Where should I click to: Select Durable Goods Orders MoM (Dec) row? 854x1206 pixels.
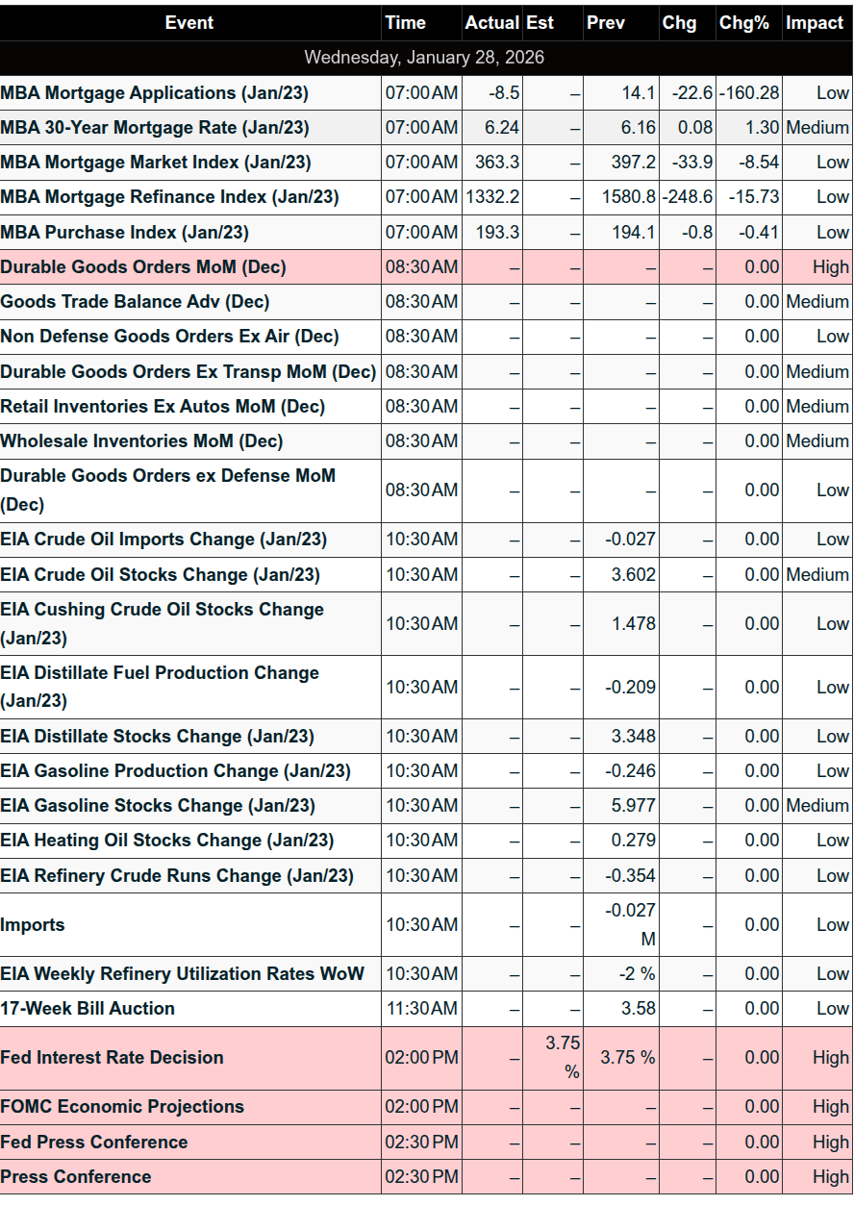pyautogui.click(x=143, y=267)
